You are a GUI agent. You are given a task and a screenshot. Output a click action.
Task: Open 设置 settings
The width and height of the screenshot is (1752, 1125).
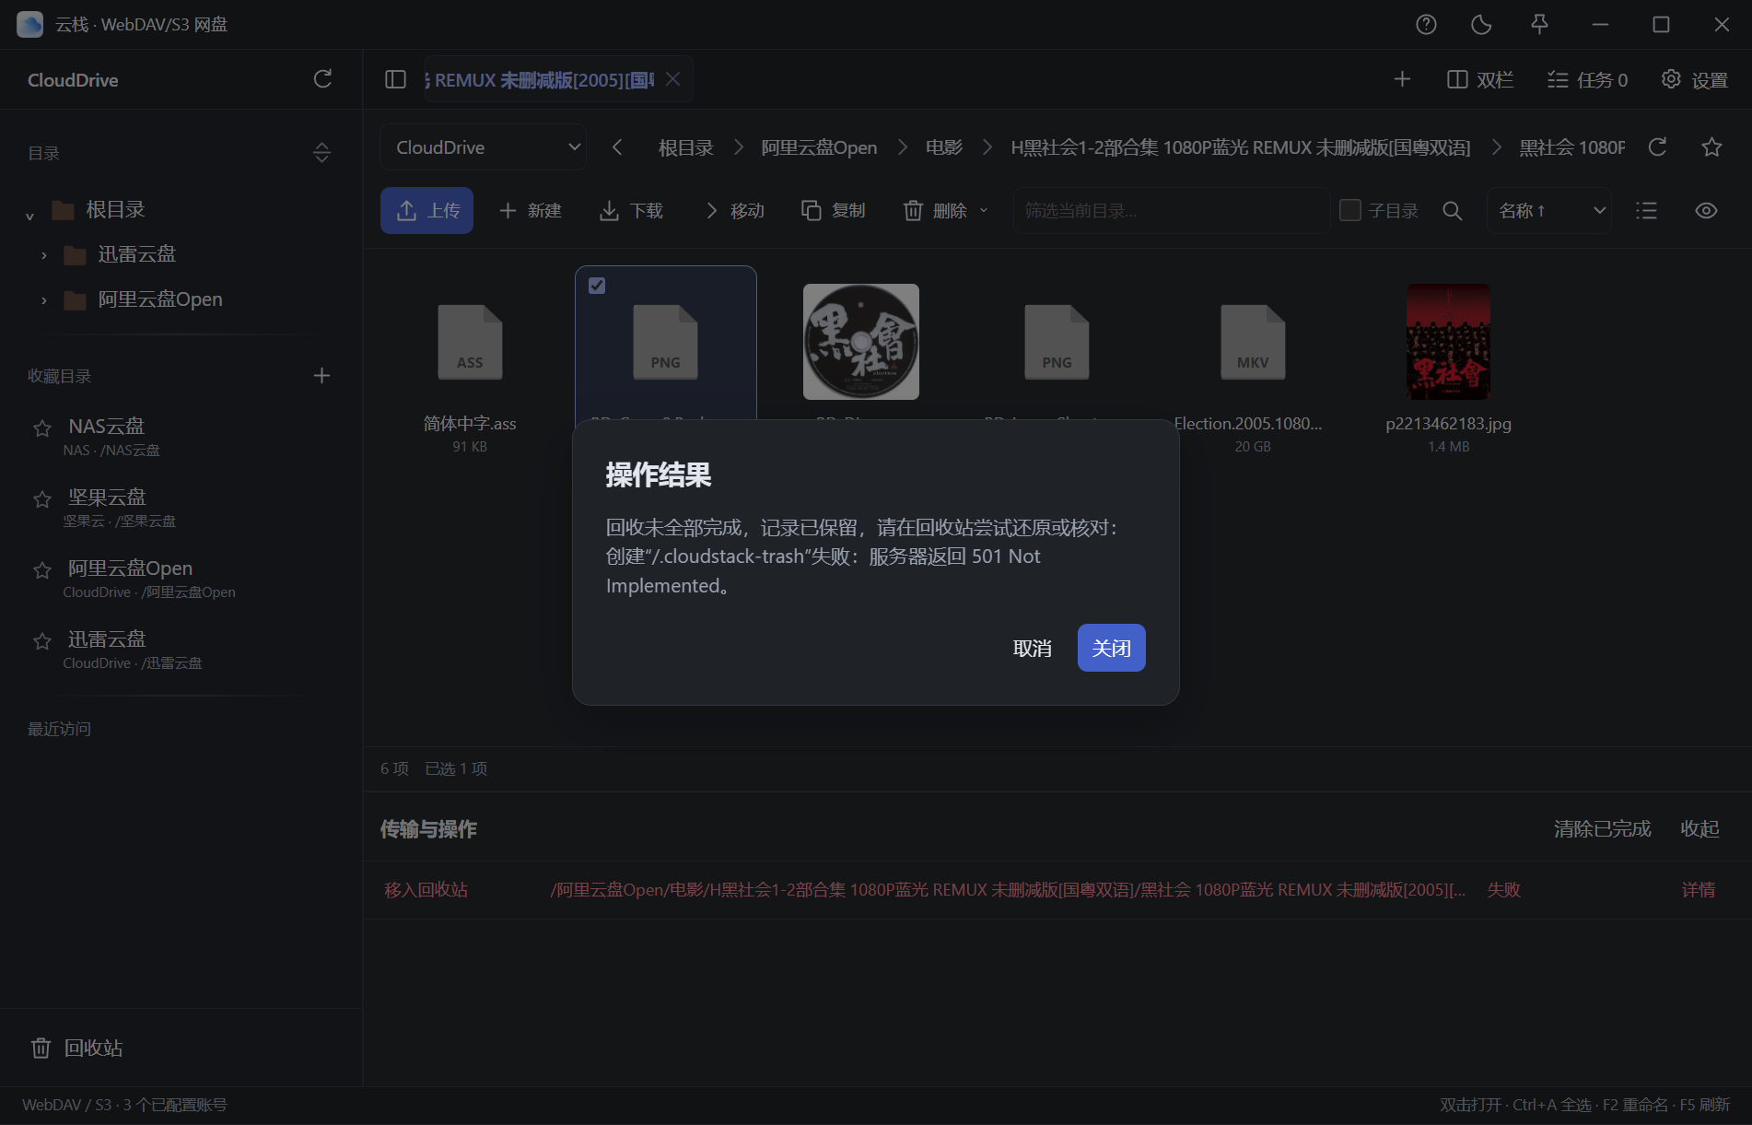click(1694, 80)
